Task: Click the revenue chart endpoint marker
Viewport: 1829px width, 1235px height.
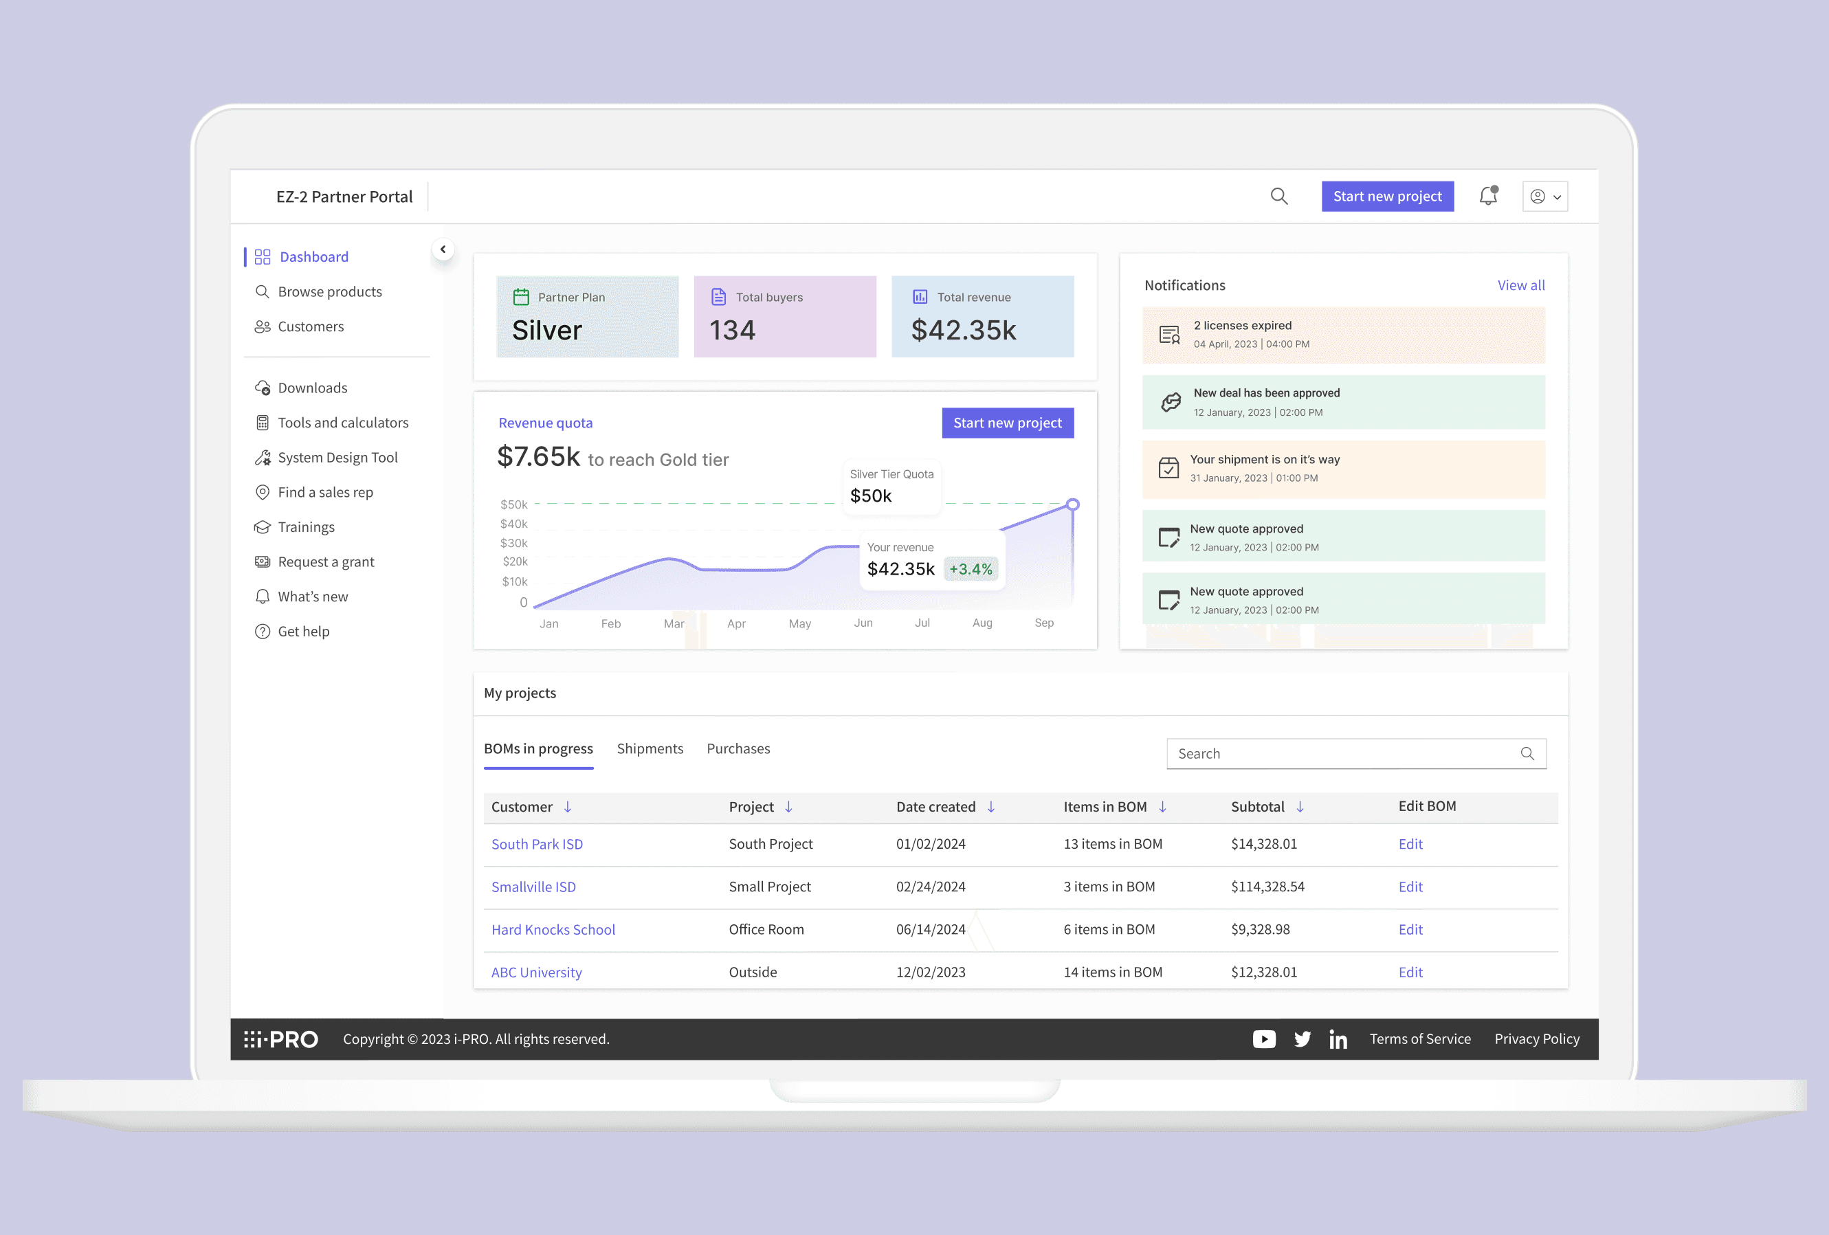Action: coord(1073,504)
